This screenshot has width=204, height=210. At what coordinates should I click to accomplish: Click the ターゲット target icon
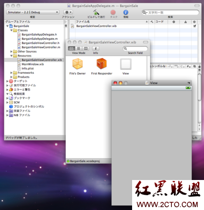[11, 81]
